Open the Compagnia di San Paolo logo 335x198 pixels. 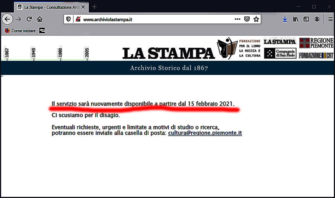tap(280, 53)
